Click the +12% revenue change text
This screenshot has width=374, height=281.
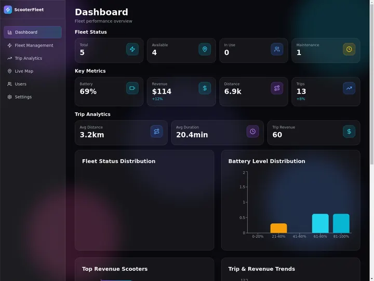tap(157, 99)
